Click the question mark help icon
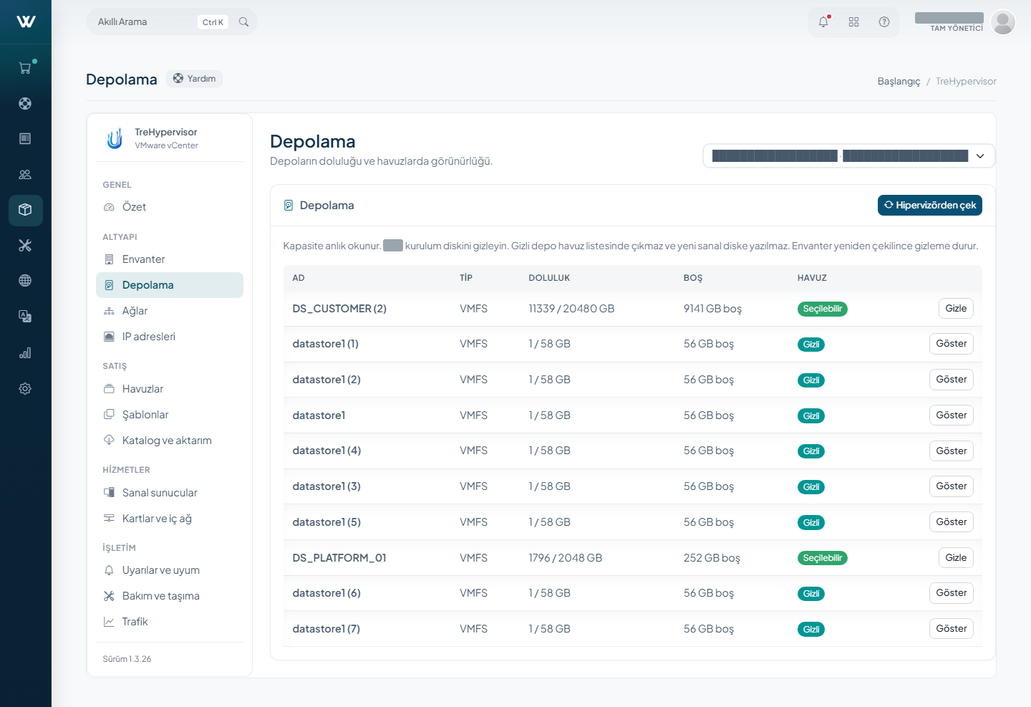Viewport: 1031px width, 707px height. 884,22
